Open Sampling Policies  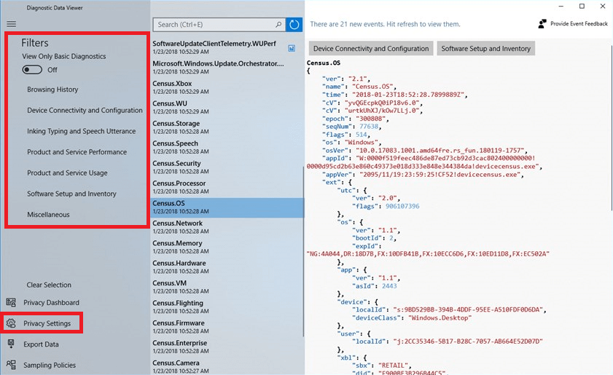[x=50, y=366]
